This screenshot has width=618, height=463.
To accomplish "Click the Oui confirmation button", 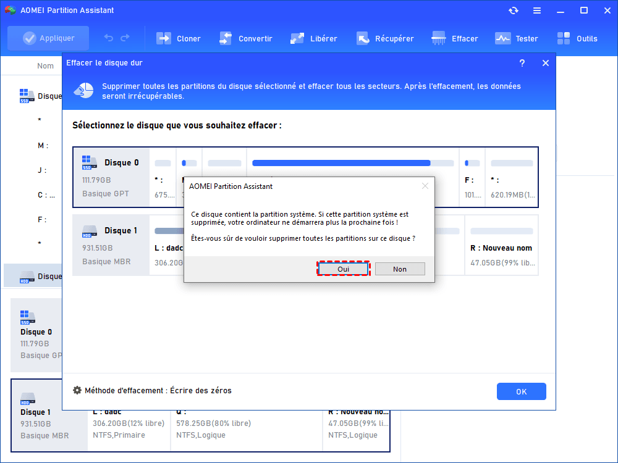I will (343, 269).
